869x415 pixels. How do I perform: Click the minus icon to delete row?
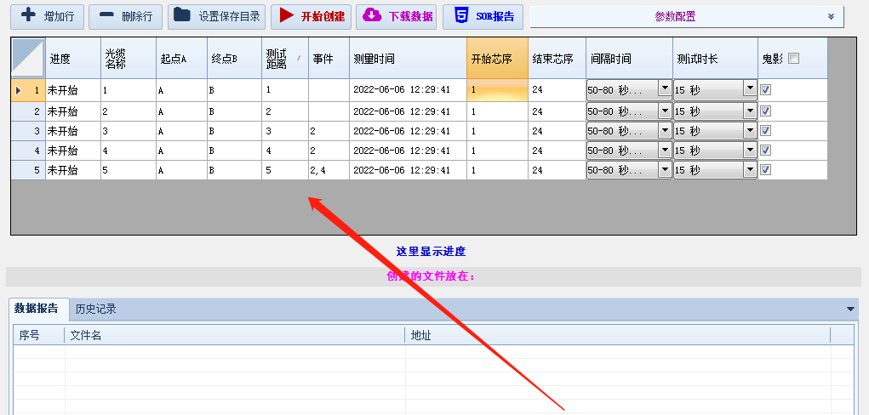(x=106, y=15)
